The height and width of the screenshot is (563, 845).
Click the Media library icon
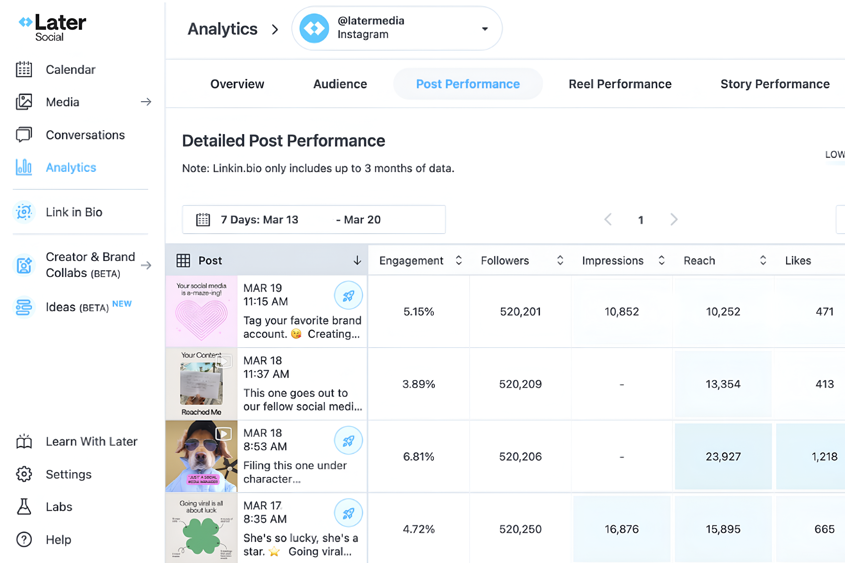(24, 102)
